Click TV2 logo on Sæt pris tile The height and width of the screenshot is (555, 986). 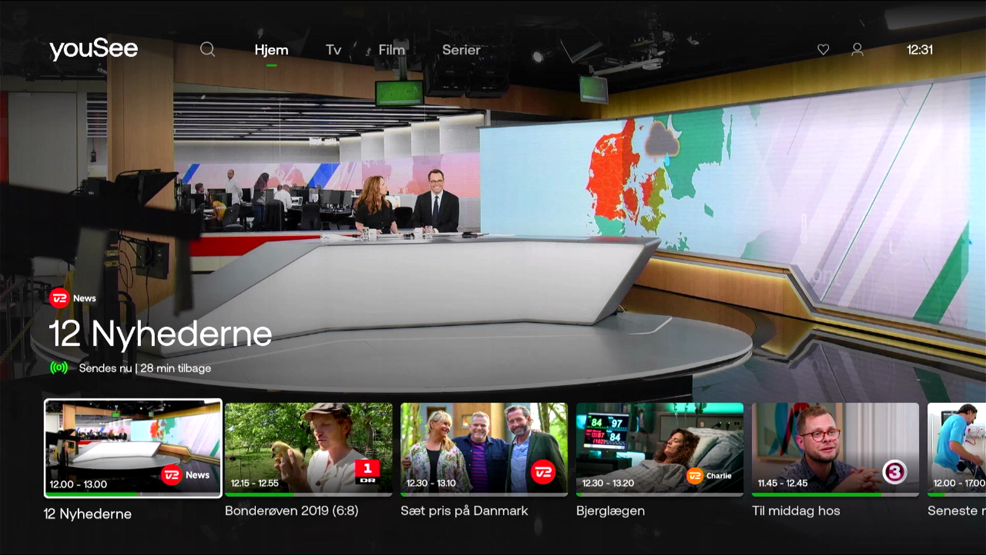point(543,472)
